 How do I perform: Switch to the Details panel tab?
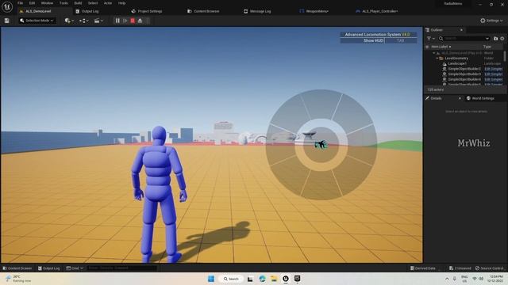point(436,98)
